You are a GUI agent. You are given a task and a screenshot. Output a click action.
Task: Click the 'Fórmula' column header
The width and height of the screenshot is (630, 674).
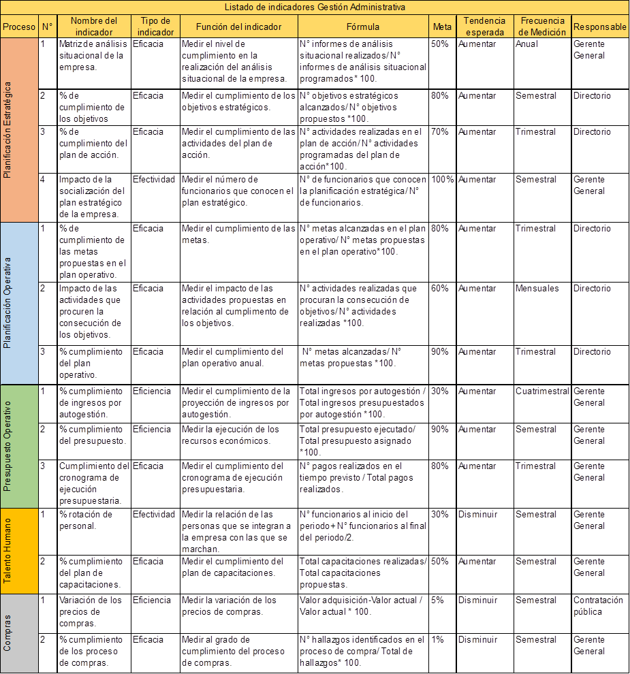363,27
